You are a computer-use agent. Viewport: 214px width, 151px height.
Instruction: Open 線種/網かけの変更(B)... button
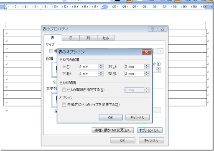coord(113,130)
